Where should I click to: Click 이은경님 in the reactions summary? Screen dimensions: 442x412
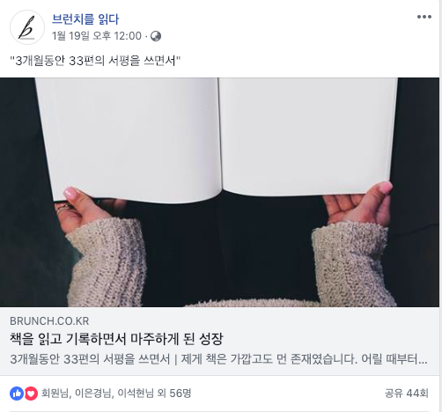[x=93, y=394]
